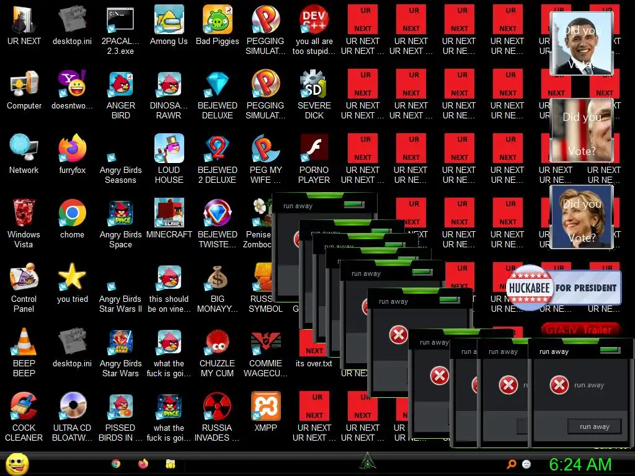The width and height of the screenshot is (635, 476).
Task: Click the McCain Did you Vote gadget
Action: click(x=582, y=130)
